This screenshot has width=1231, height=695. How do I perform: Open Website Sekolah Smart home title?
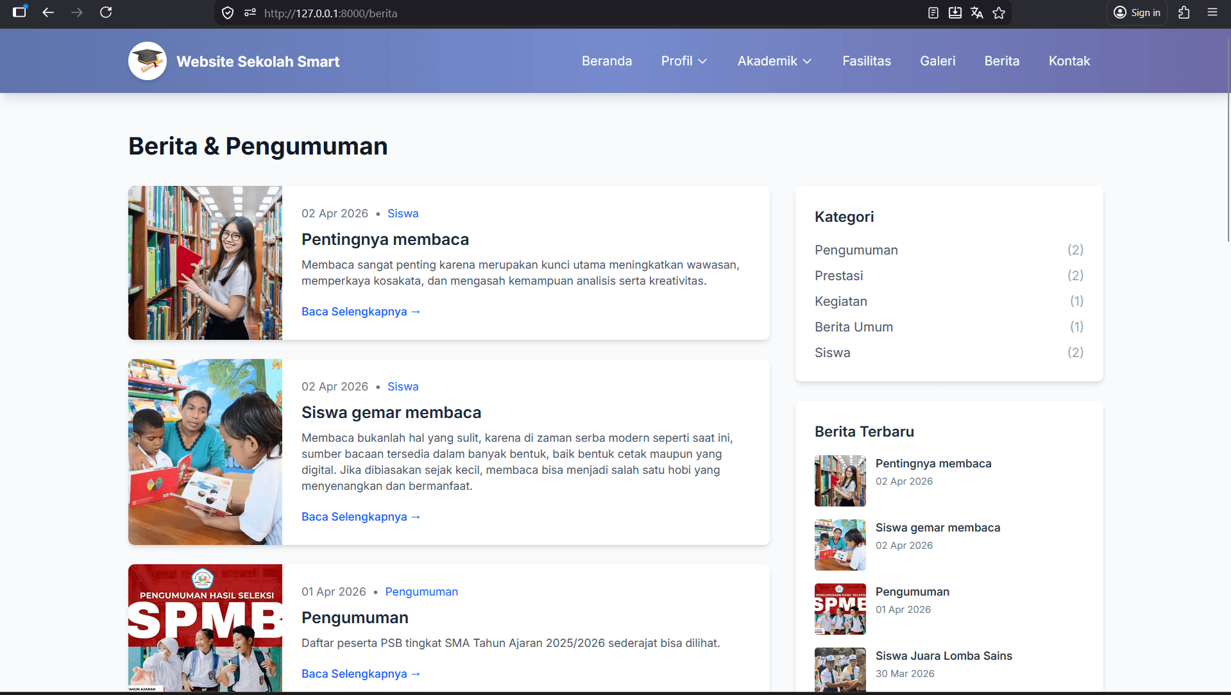[x=258, y=62]
